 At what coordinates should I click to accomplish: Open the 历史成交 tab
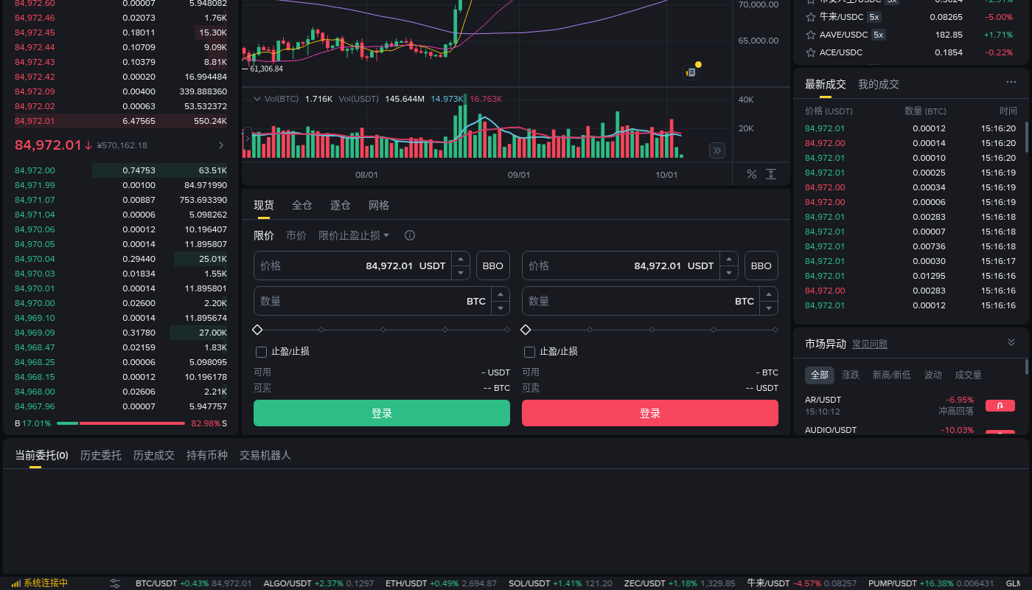[154, 455]
